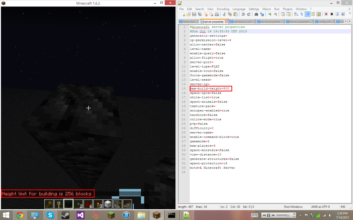
Task: Click the Save All icon
Action: pyautogui.click(x=200, y=14)
